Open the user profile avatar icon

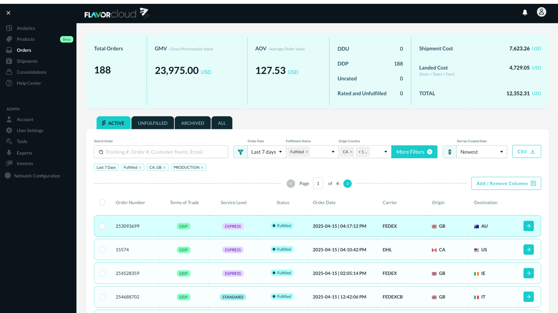tap(541, 12)
